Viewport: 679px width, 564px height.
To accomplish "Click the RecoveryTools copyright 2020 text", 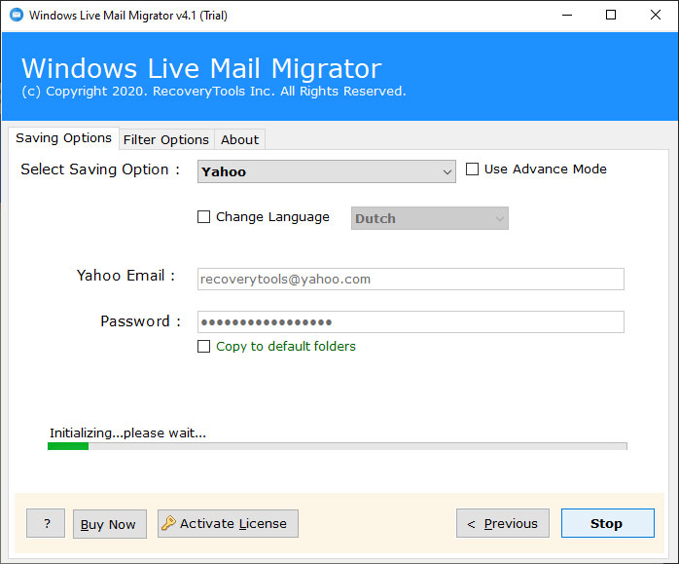I will click(x=214, y=92).
